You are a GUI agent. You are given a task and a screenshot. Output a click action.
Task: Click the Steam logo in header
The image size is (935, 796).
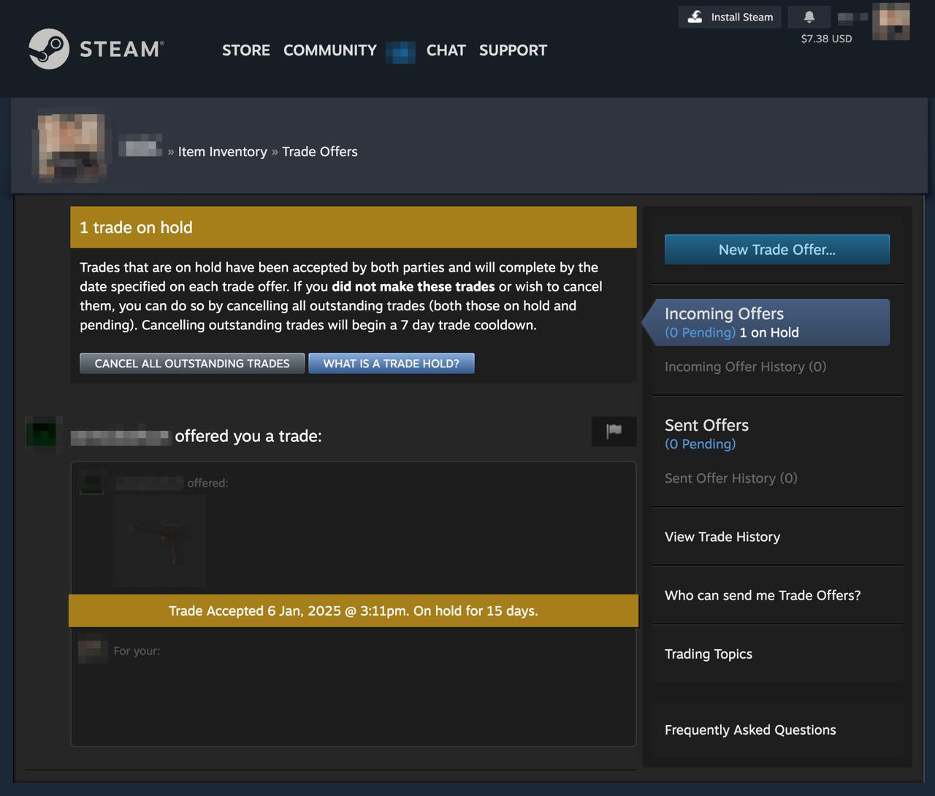point(96,49)
